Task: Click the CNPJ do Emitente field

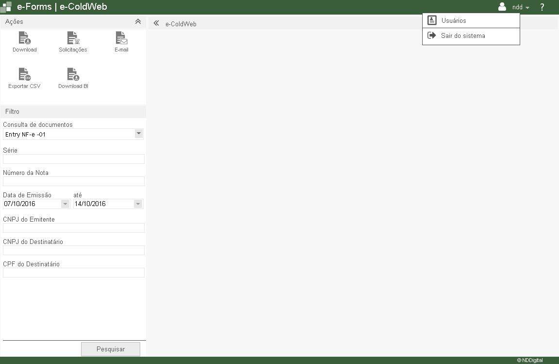Action: pos(74,228)
